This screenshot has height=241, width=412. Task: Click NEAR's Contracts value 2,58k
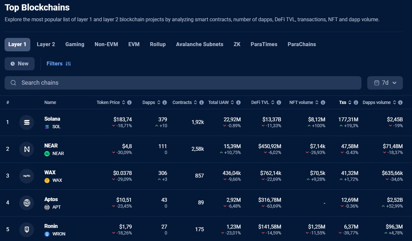point(198,149)
